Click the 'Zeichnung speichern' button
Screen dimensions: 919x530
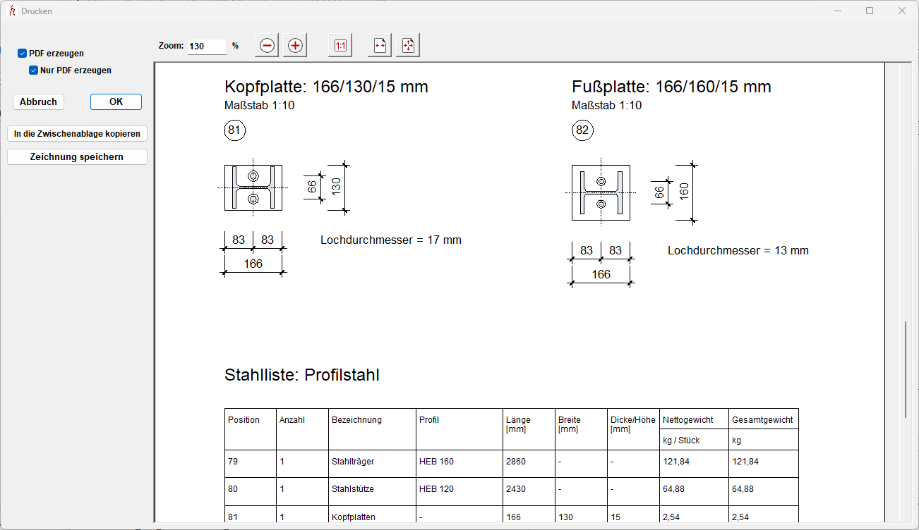pyautogui.click(x=77, y=157)
